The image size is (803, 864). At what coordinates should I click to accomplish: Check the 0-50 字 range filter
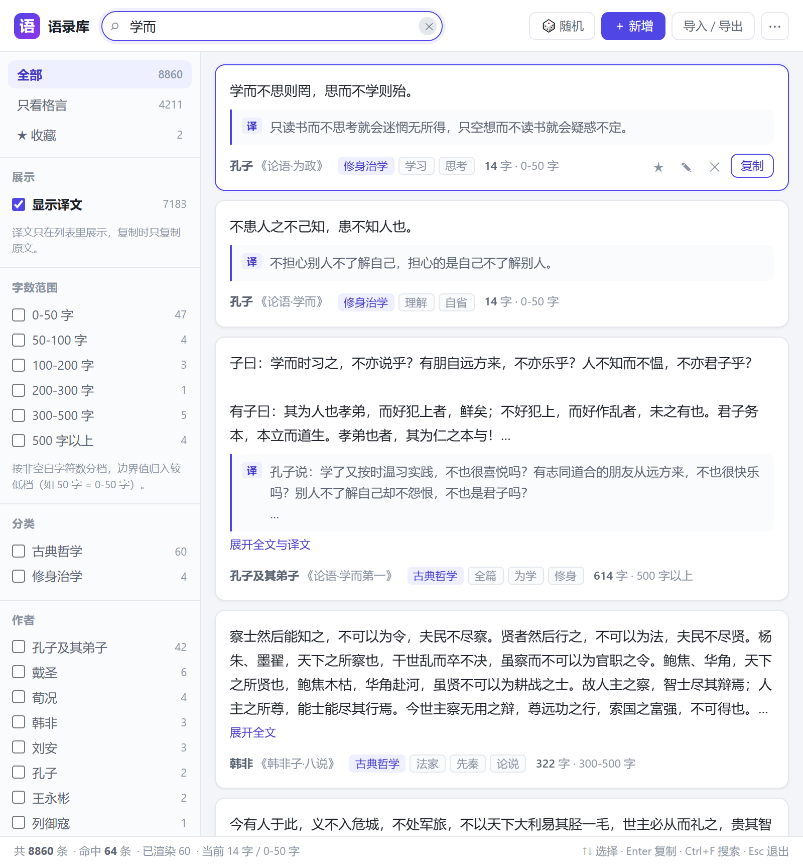coord(19,315)
